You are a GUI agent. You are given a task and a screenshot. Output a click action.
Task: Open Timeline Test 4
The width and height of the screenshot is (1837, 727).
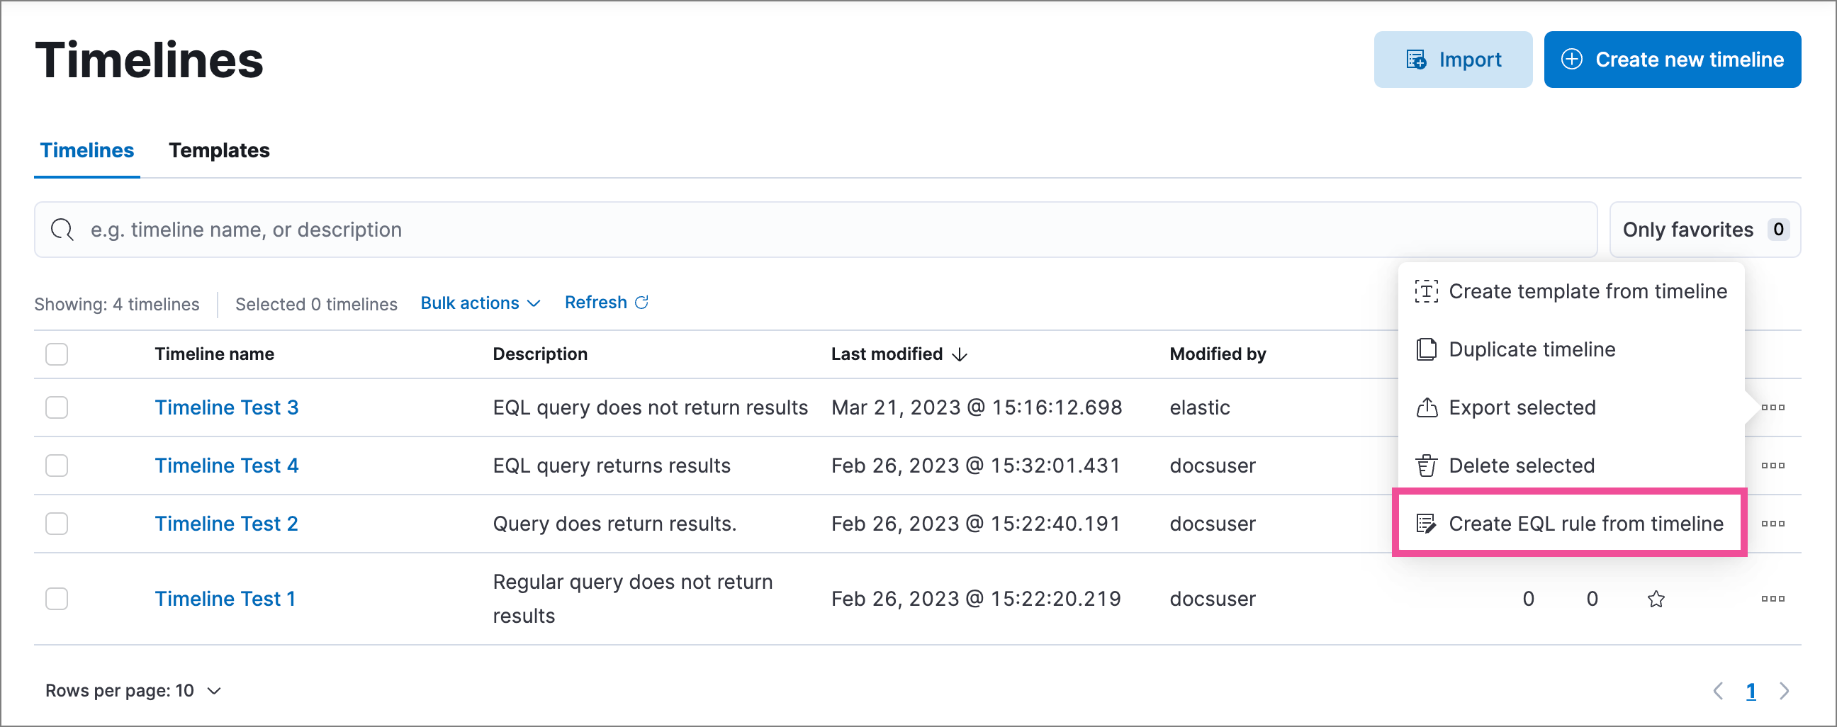[x=226, y=465]
